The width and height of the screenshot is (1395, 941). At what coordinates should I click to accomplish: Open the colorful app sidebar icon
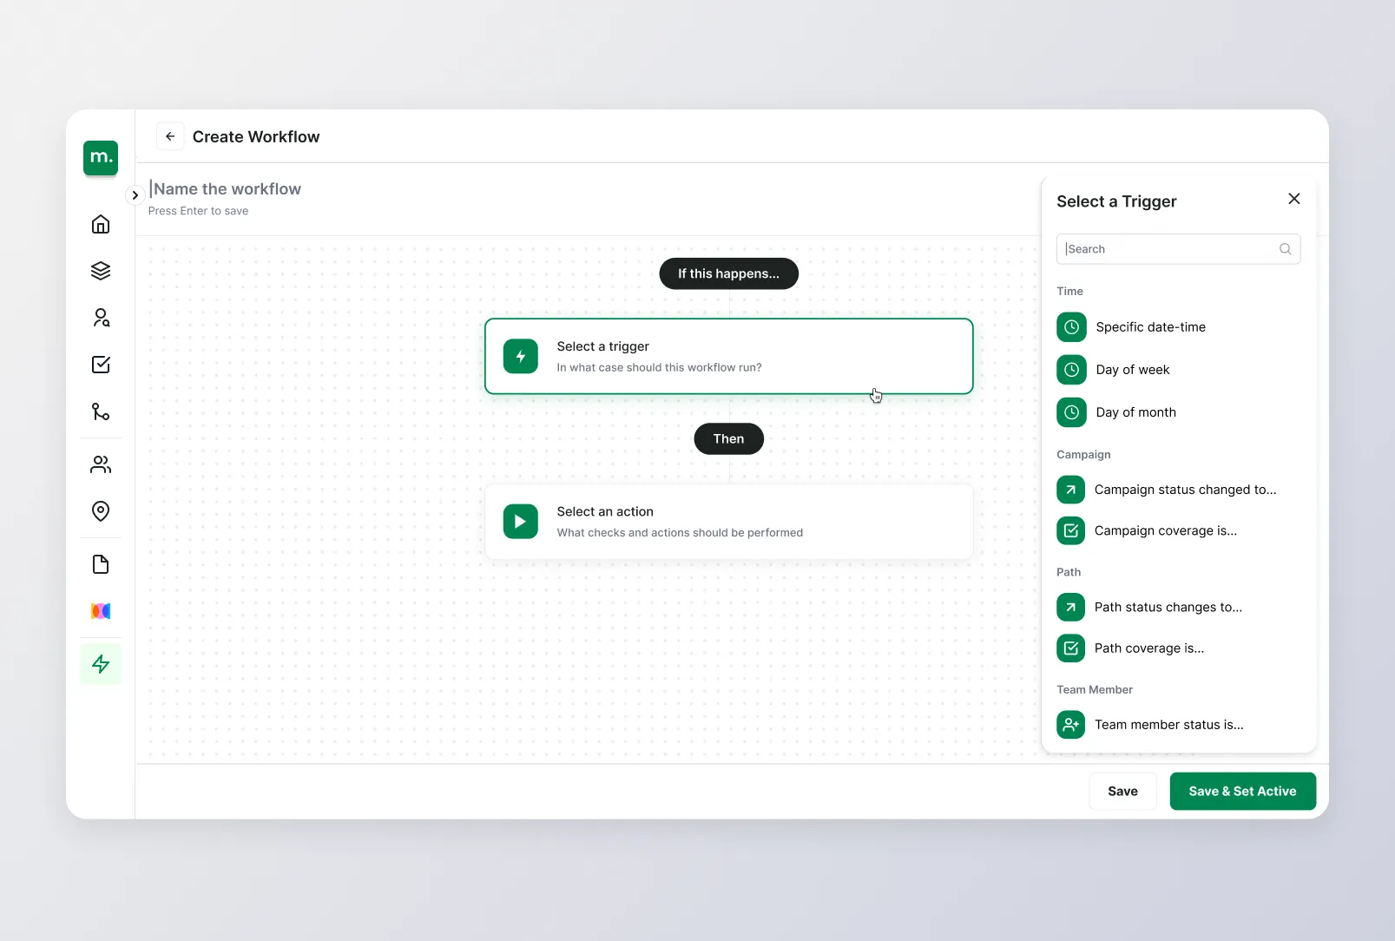[x=101, y=611]
